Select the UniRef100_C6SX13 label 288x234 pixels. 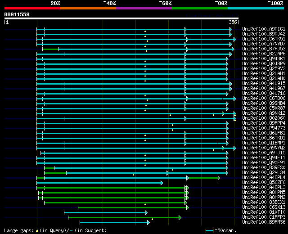coord(264,207)
